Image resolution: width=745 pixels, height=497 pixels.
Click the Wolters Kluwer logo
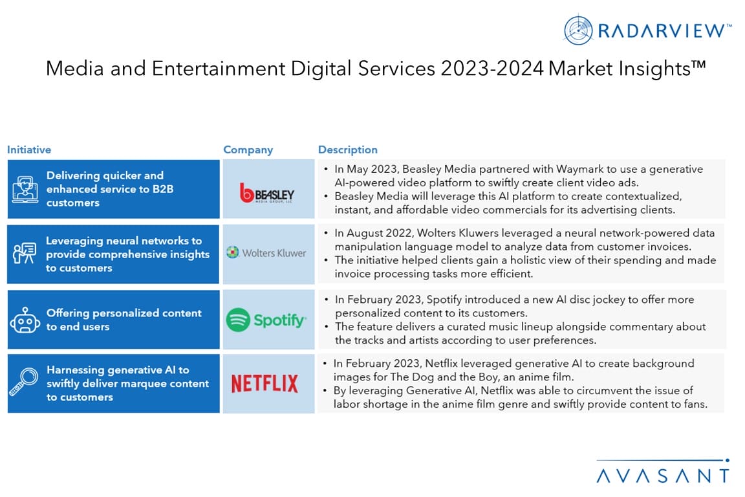click(x=266, y=253)
